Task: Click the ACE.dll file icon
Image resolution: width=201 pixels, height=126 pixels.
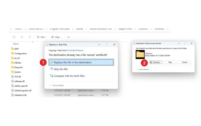Action: coord(12,77)
